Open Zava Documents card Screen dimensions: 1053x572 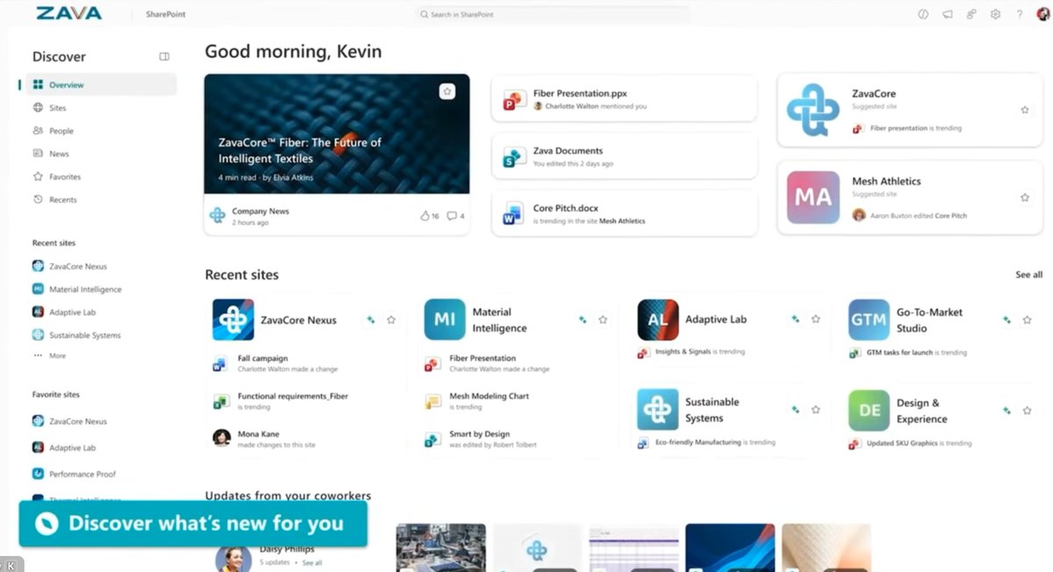[624, 156]
